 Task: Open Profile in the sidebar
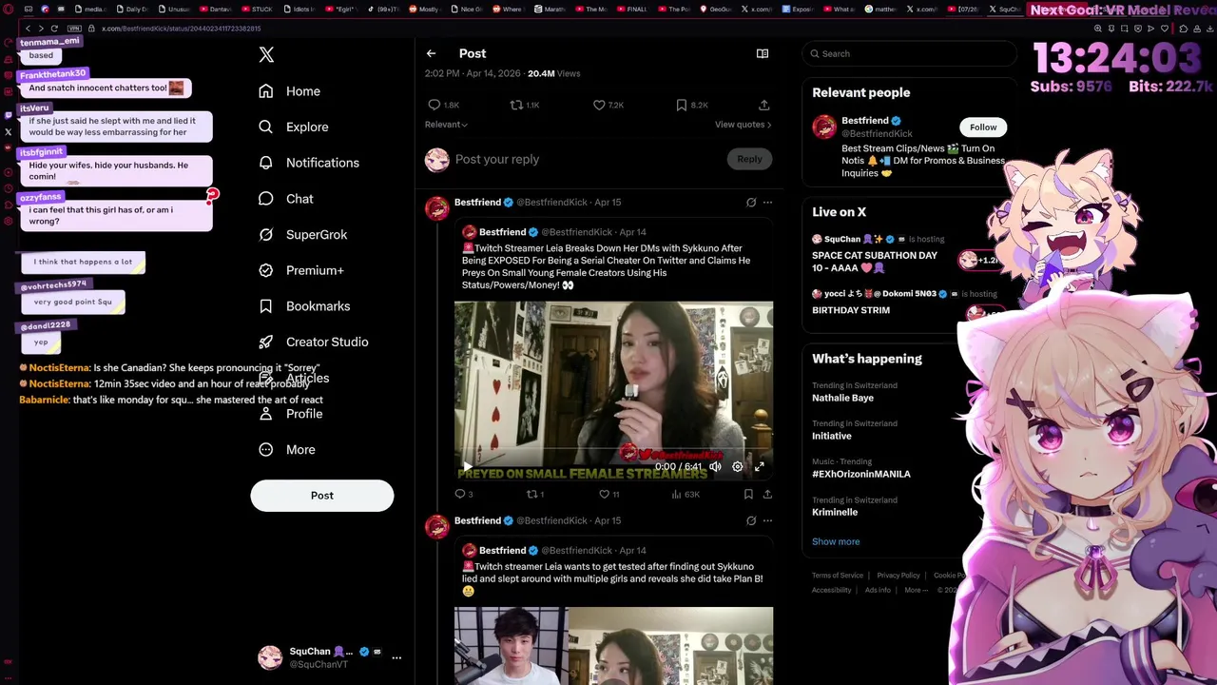click(291, 414)
